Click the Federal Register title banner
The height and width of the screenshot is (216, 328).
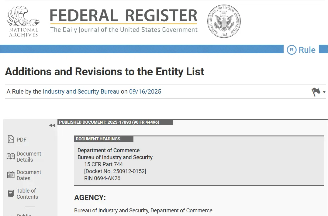[123, 21]
